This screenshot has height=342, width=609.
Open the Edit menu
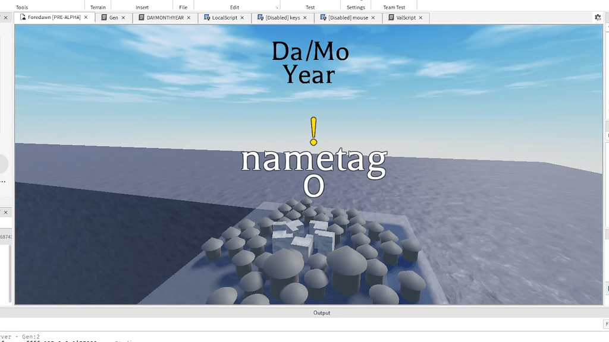234,7
